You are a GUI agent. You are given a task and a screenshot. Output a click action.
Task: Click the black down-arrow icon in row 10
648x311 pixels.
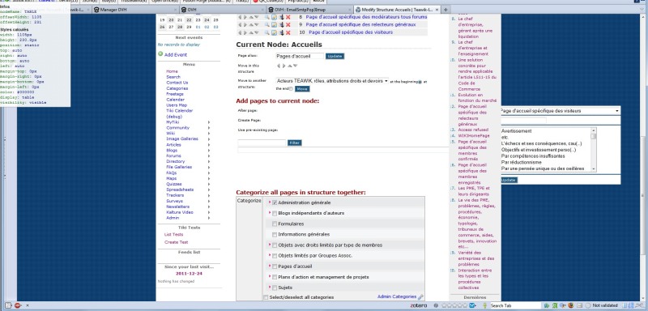click(x=281, y=32)
